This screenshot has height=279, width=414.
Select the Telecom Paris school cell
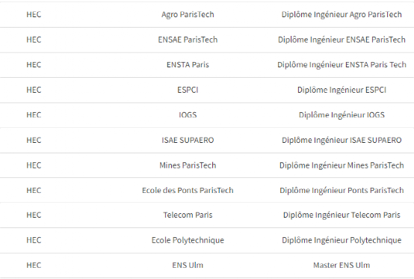pyautogui.click(x=188, y=215)
